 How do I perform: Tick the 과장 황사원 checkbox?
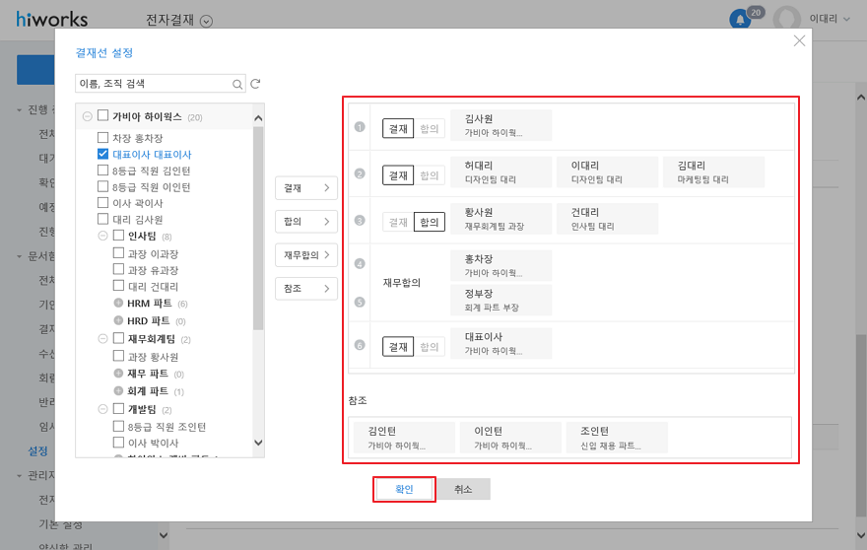[119, 357]
